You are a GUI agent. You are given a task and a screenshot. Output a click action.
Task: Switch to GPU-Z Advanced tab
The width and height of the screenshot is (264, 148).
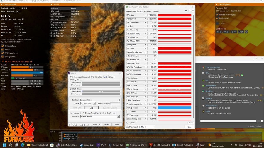pos(147,11)
